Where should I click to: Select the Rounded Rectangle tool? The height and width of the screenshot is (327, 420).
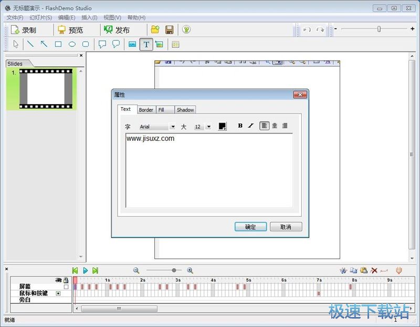point(86,44)
